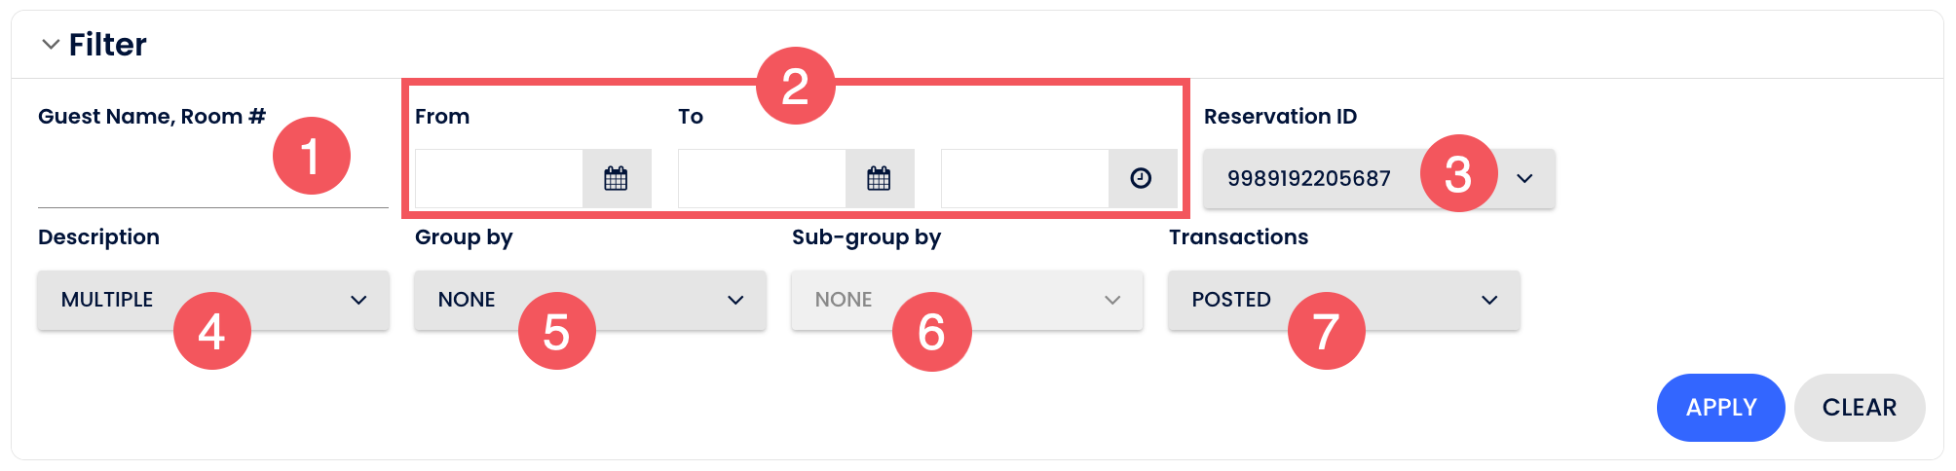Open the Description dropdown showing MULTIPLE

[x=358, y=300]
